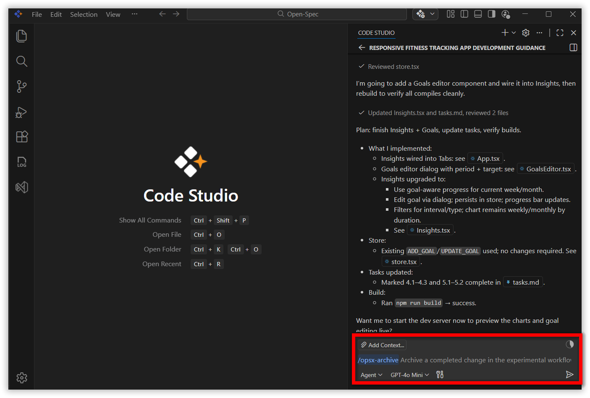The width and height of the screenshot is (590, 398).
Task: Click the UPDATE_GOAL code text
Action: (x=460, y=251)
